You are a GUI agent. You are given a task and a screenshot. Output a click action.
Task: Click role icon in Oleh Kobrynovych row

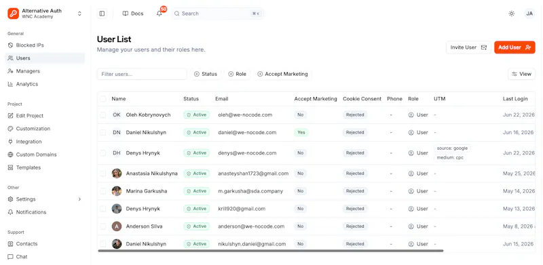pos(411,115)
